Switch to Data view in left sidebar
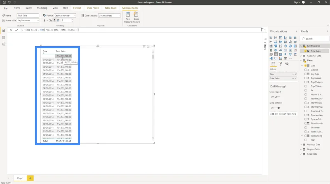Viewport: 330px width, 184px height. pos(4,38)
